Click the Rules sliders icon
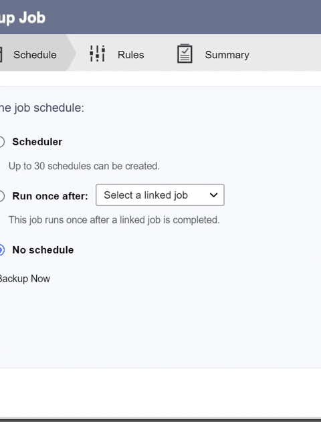The image size is (321, 422). pos(97,54)
